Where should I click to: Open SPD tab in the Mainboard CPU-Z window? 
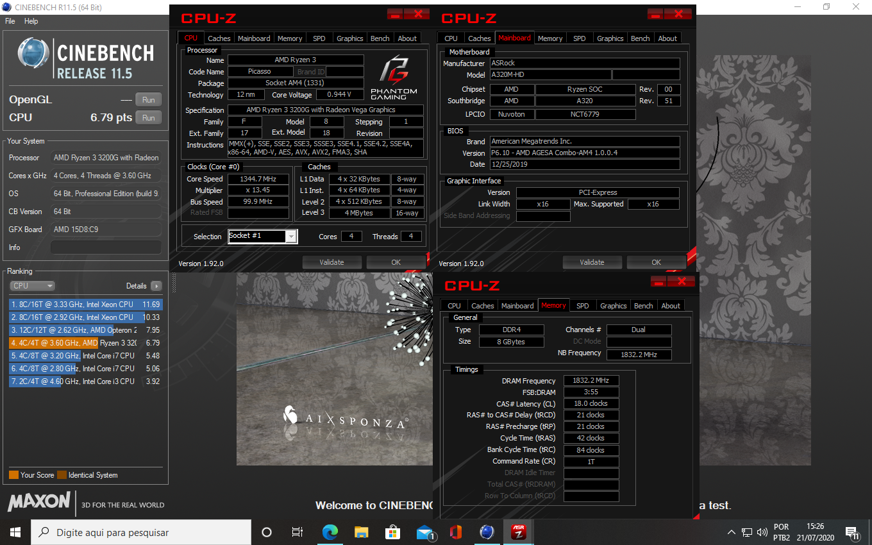(x=580, y=38)
